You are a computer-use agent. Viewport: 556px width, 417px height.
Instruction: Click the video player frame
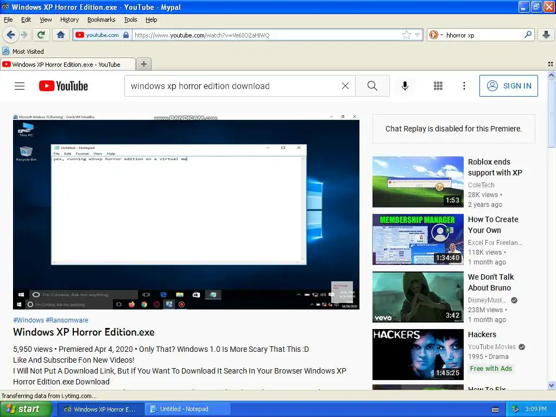click(186, 212)
